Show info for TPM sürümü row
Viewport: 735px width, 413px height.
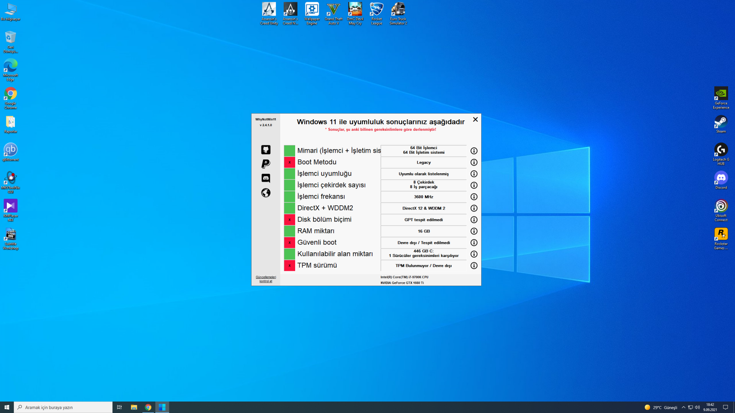pyautogui.click(x=474, y=266)
